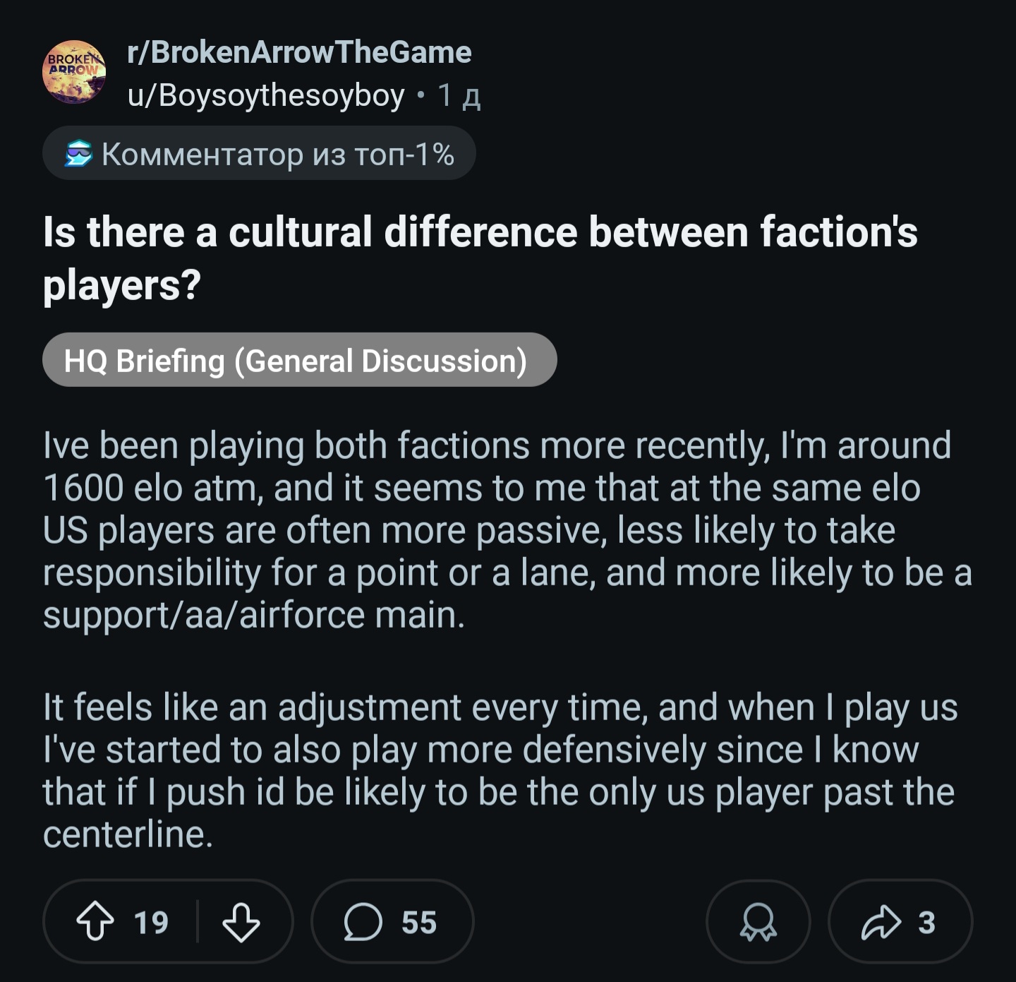Click the top-1% commenter badge icon

pyautogui.click(x=78, y=153)
